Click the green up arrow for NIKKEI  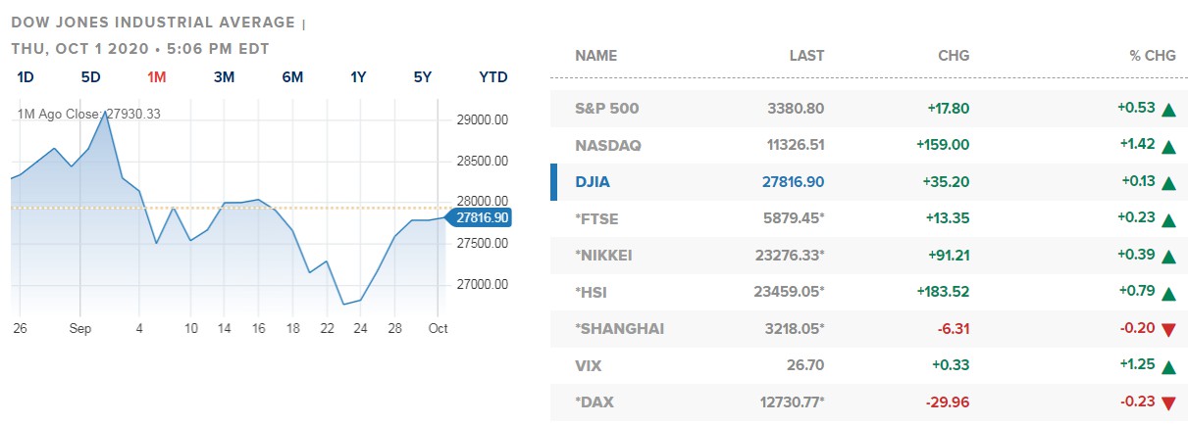point(1168,257)
